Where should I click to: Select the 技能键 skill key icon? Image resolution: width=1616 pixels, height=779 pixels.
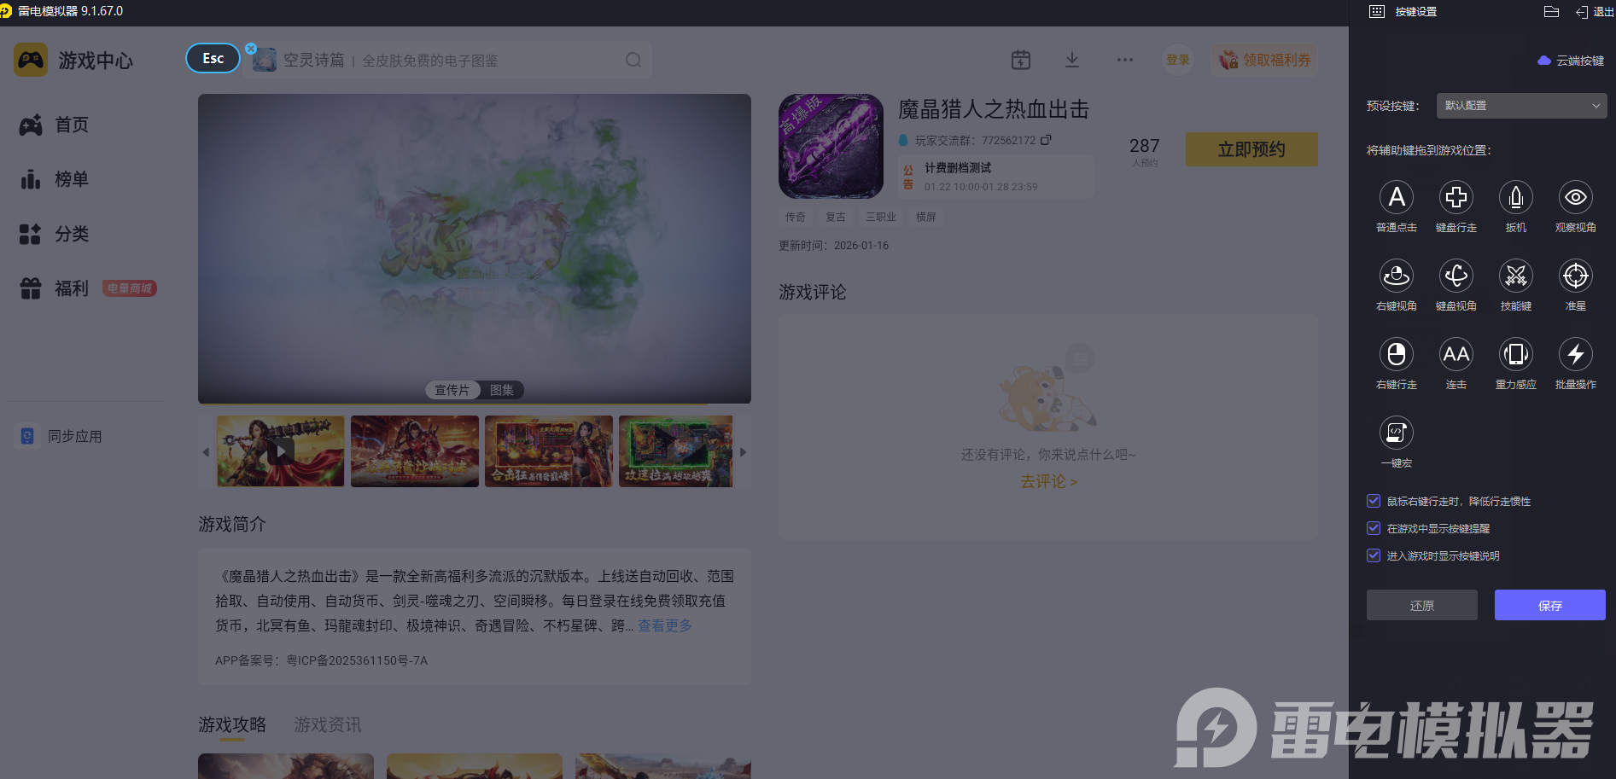point(1516,276)
